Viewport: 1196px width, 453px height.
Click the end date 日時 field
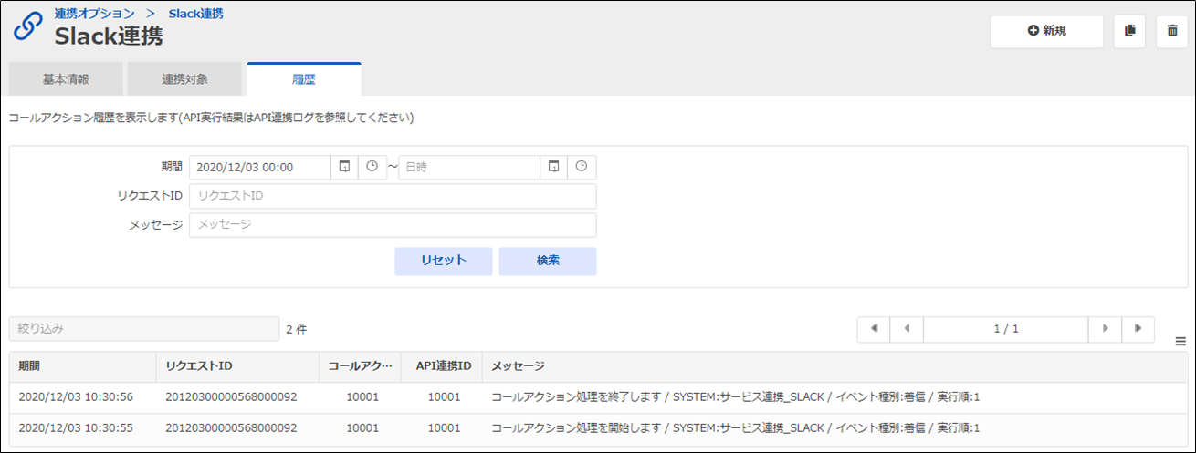click(469, 168)
